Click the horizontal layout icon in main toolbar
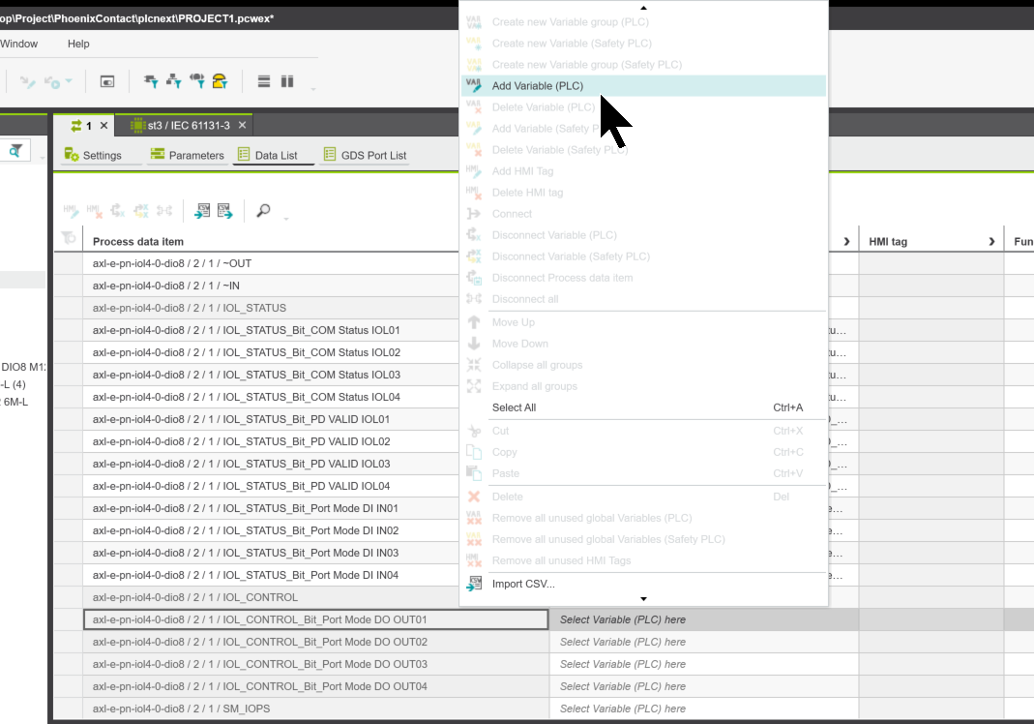 pyautogui.click(x=263, y=81)
